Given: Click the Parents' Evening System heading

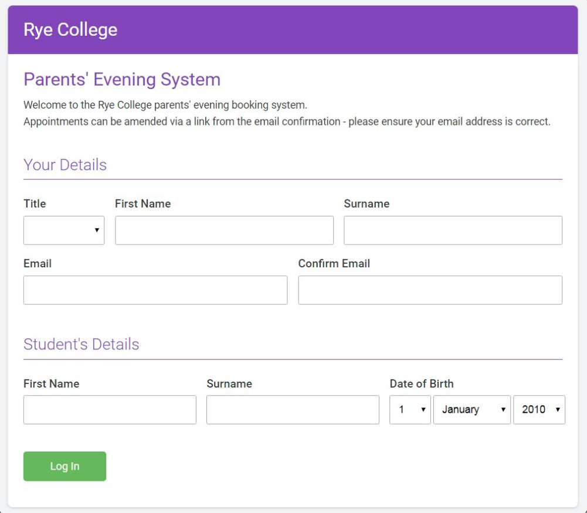Looking at the screenshot, I should point(122,79).
